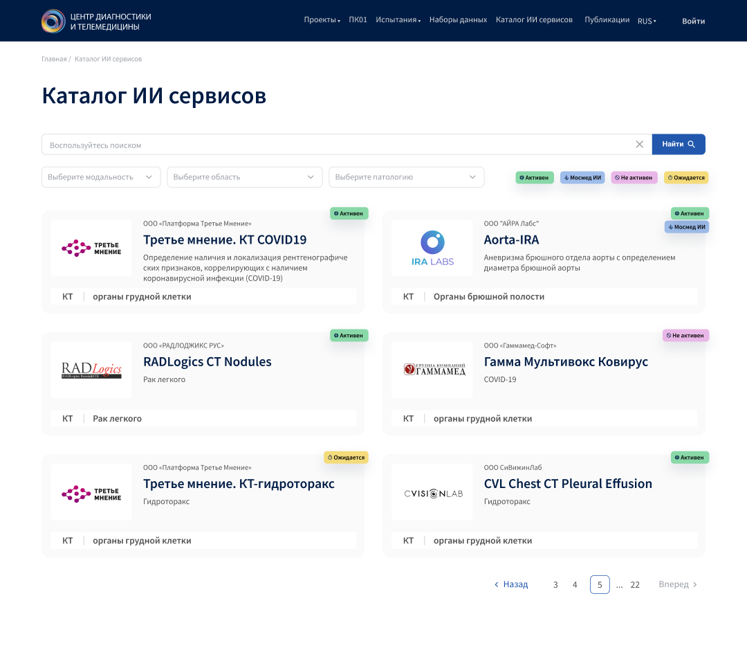This screenshot has width=747, height=650.
Task: Open the RADLogics CT Nodules service
Action: pos(207,362)
